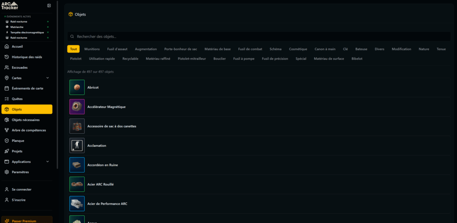457x223 pixels.
Task: Click the Passer Premium sparkle icon
Action: pyautogui.click(x=7, y=221)
